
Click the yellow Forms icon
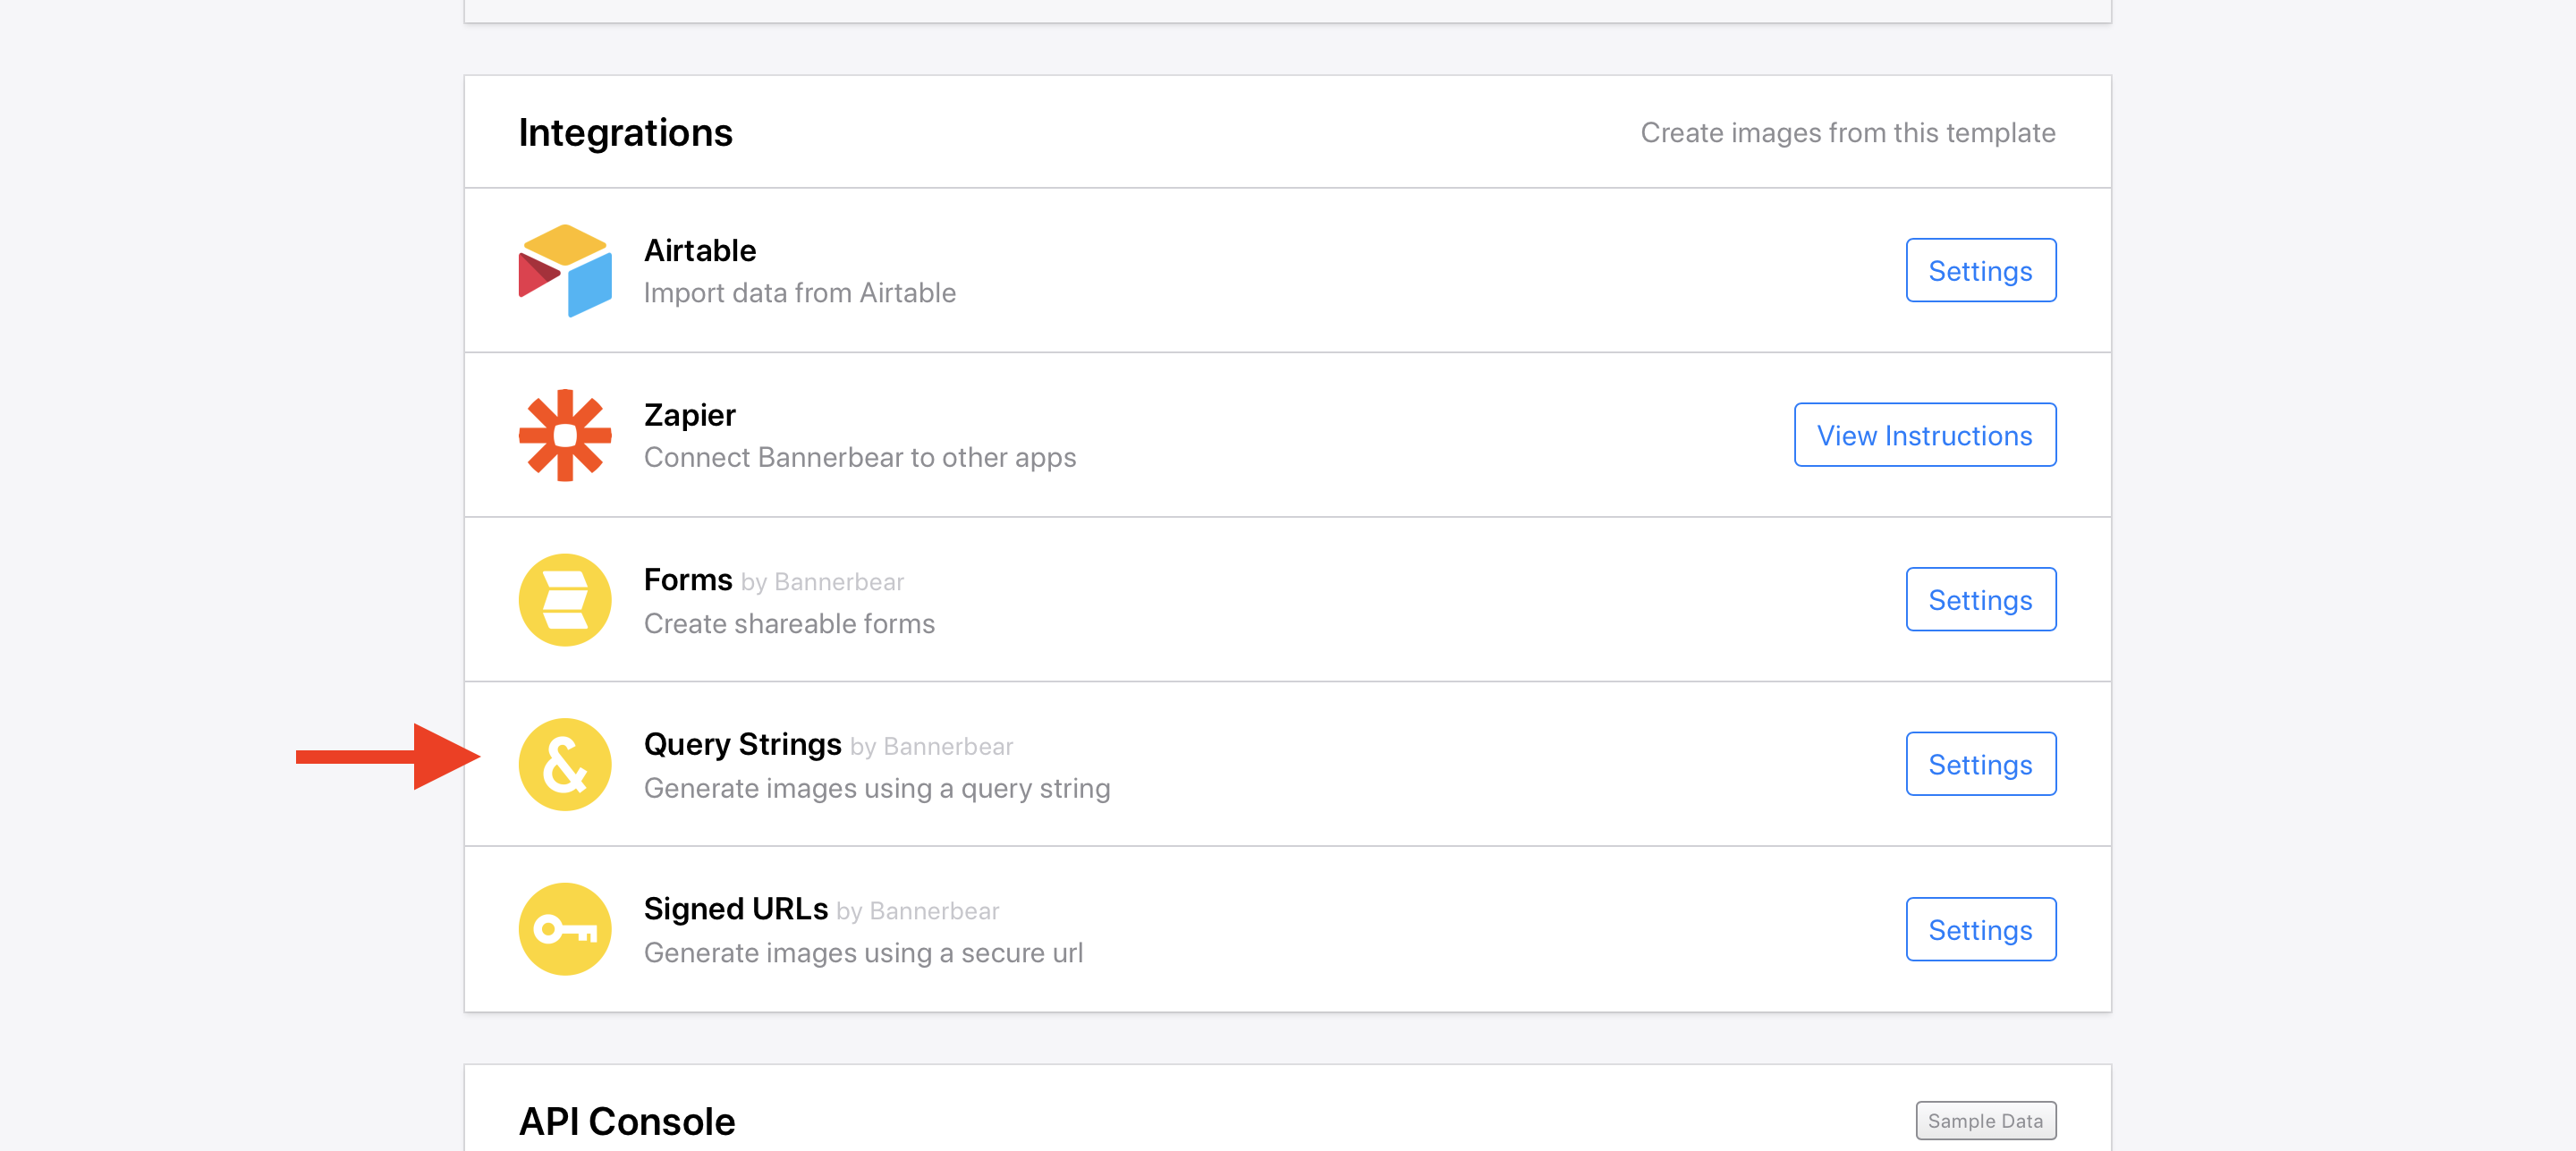pos(565,600)
